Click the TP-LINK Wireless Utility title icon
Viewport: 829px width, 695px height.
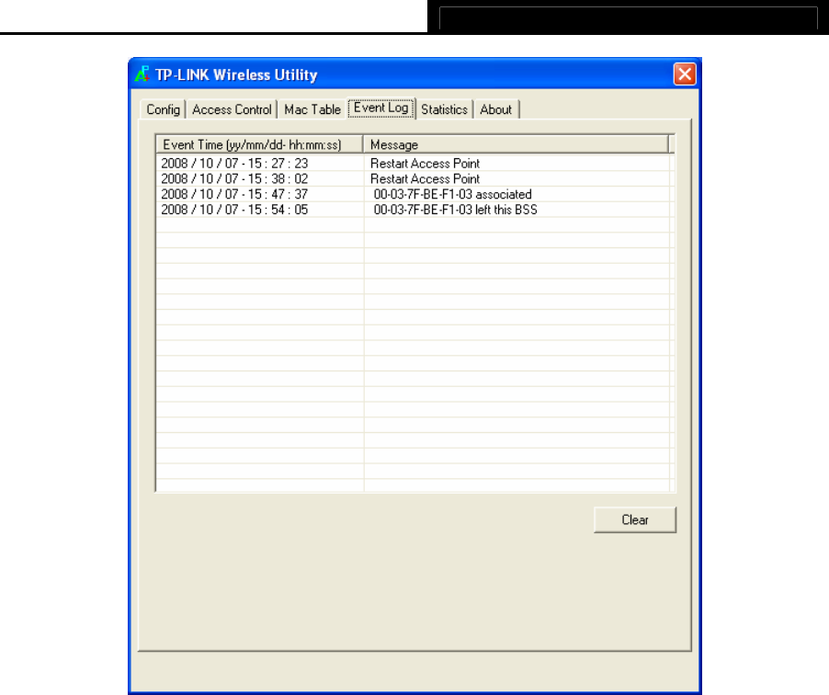point(142,74)
